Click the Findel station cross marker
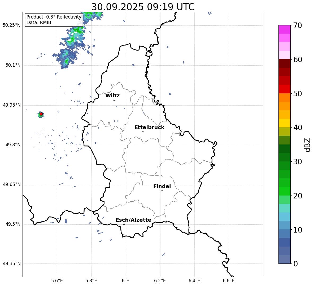Image resolution: width=314 pixels, height=286 pixels. click(162, 191)
